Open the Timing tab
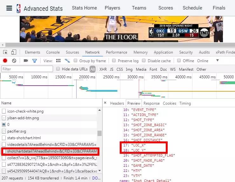The height and width of the screenshot is (182, 235). click(185, 103)
